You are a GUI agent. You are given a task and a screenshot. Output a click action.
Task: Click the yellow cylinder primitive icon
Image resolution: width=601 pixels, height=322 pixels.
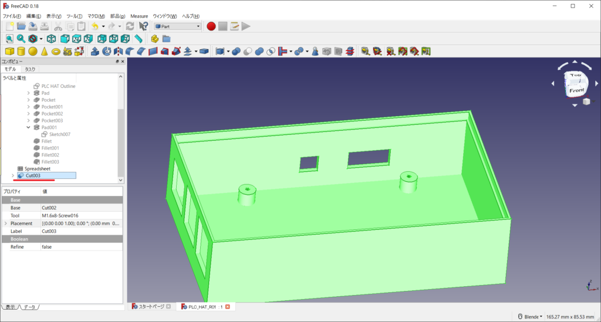pos(21,52)
